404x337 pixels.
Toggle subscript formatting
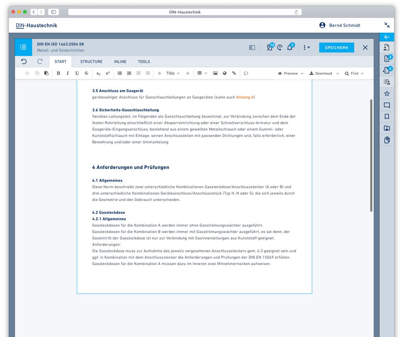pyautogui.click(x=98, y=74)
